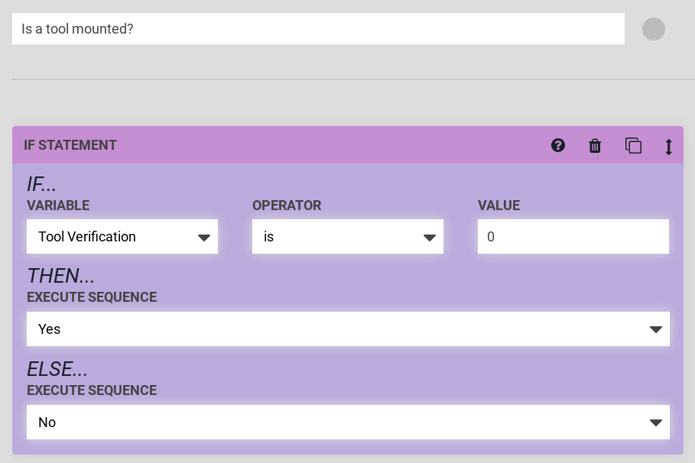Click the gray sequence color circle

(653, 29)
